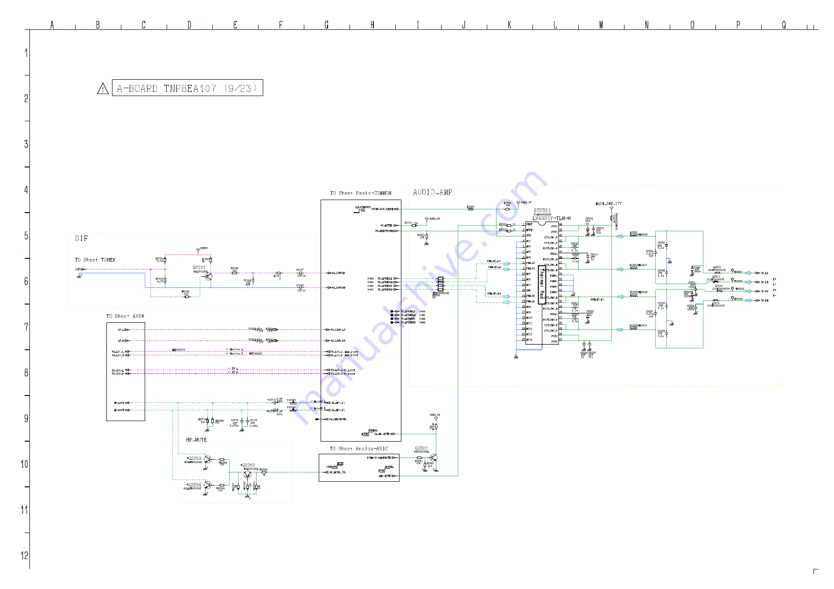Click the SUB5V supply symbol above Q2101
This screenshot has width=834, height=589.
[198, 249]
